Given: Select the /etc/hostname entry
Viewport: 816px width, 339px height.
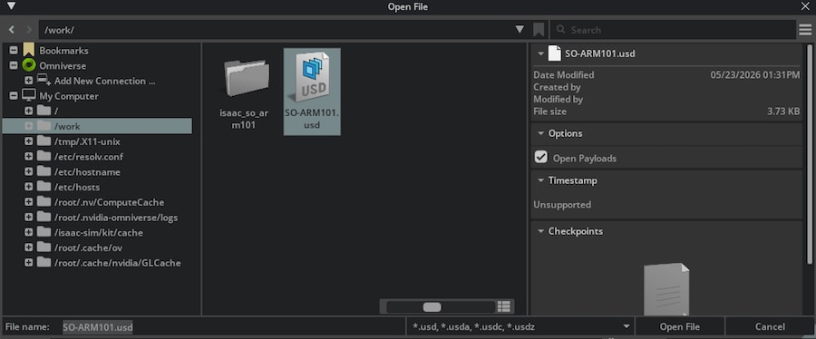Looking at the screenshot, I should [x=87, y=171].
